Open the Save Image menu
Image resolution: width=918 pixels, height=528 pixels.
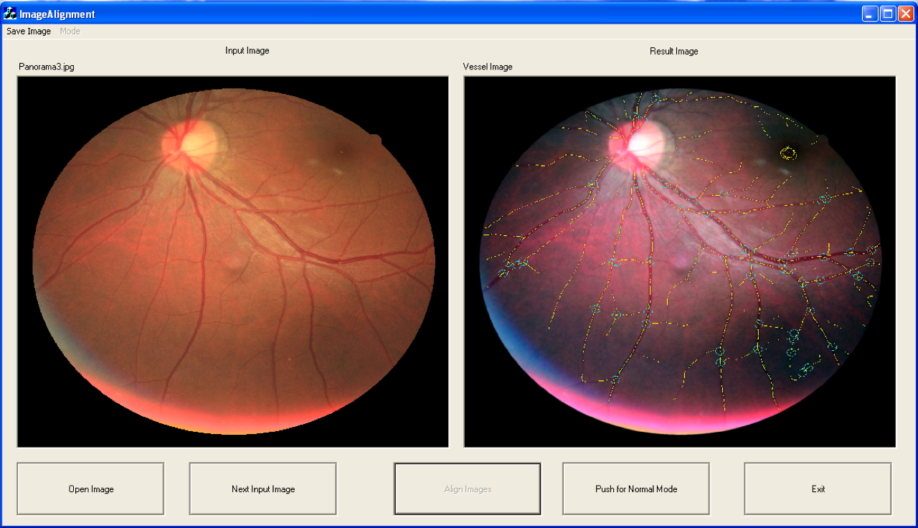(x=29, y=32)
